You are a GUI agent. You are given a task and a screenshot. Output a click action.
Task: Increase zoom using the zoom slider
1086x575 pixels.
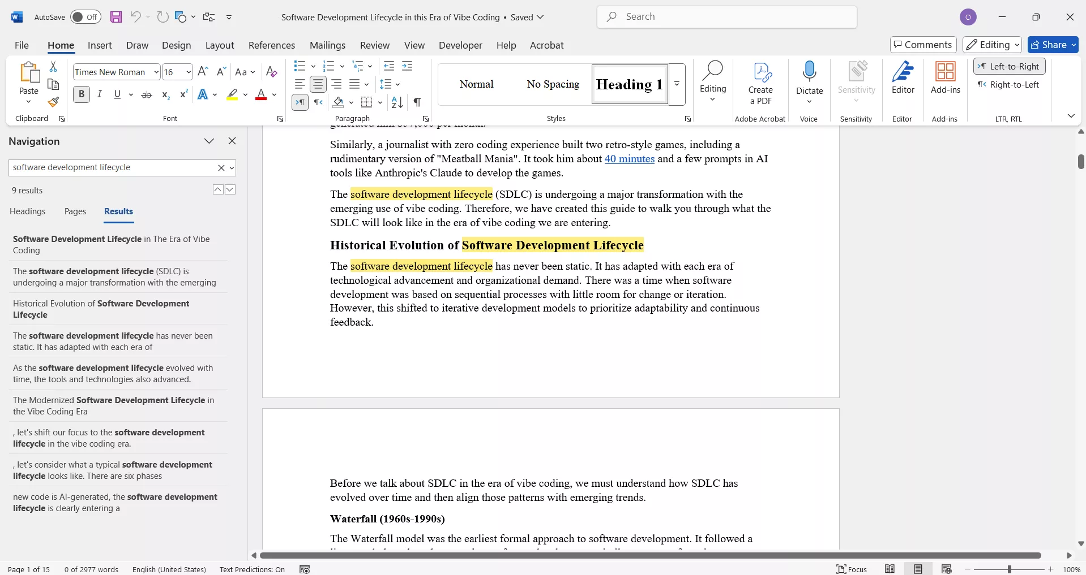click(x=1051, y=570)
